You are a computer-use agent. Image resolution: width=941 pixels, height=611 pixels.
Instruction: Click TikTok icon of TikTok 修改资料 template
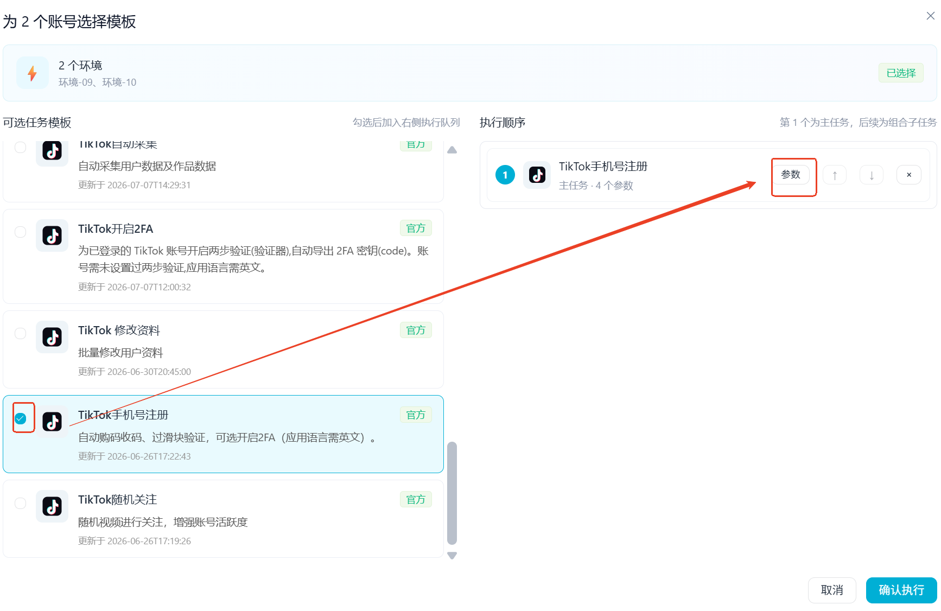[x=52, y=337]
